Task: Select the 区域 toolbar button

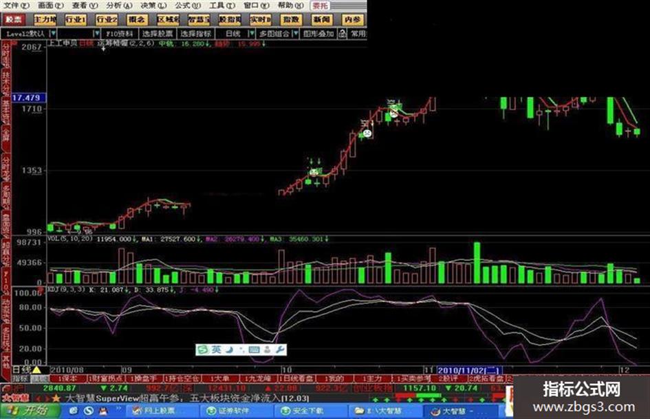Action: coord(168,19)
